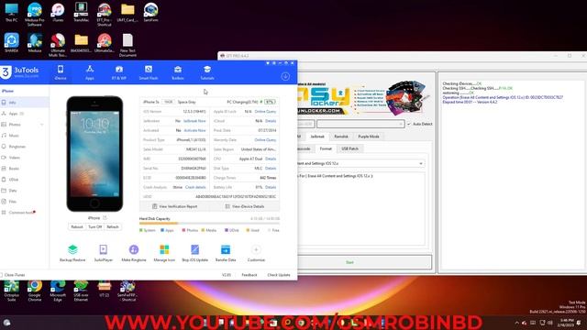587x330 pixels.
Task: Select Books in the 3uTools sidebar
Action: [x=25, y=169]
